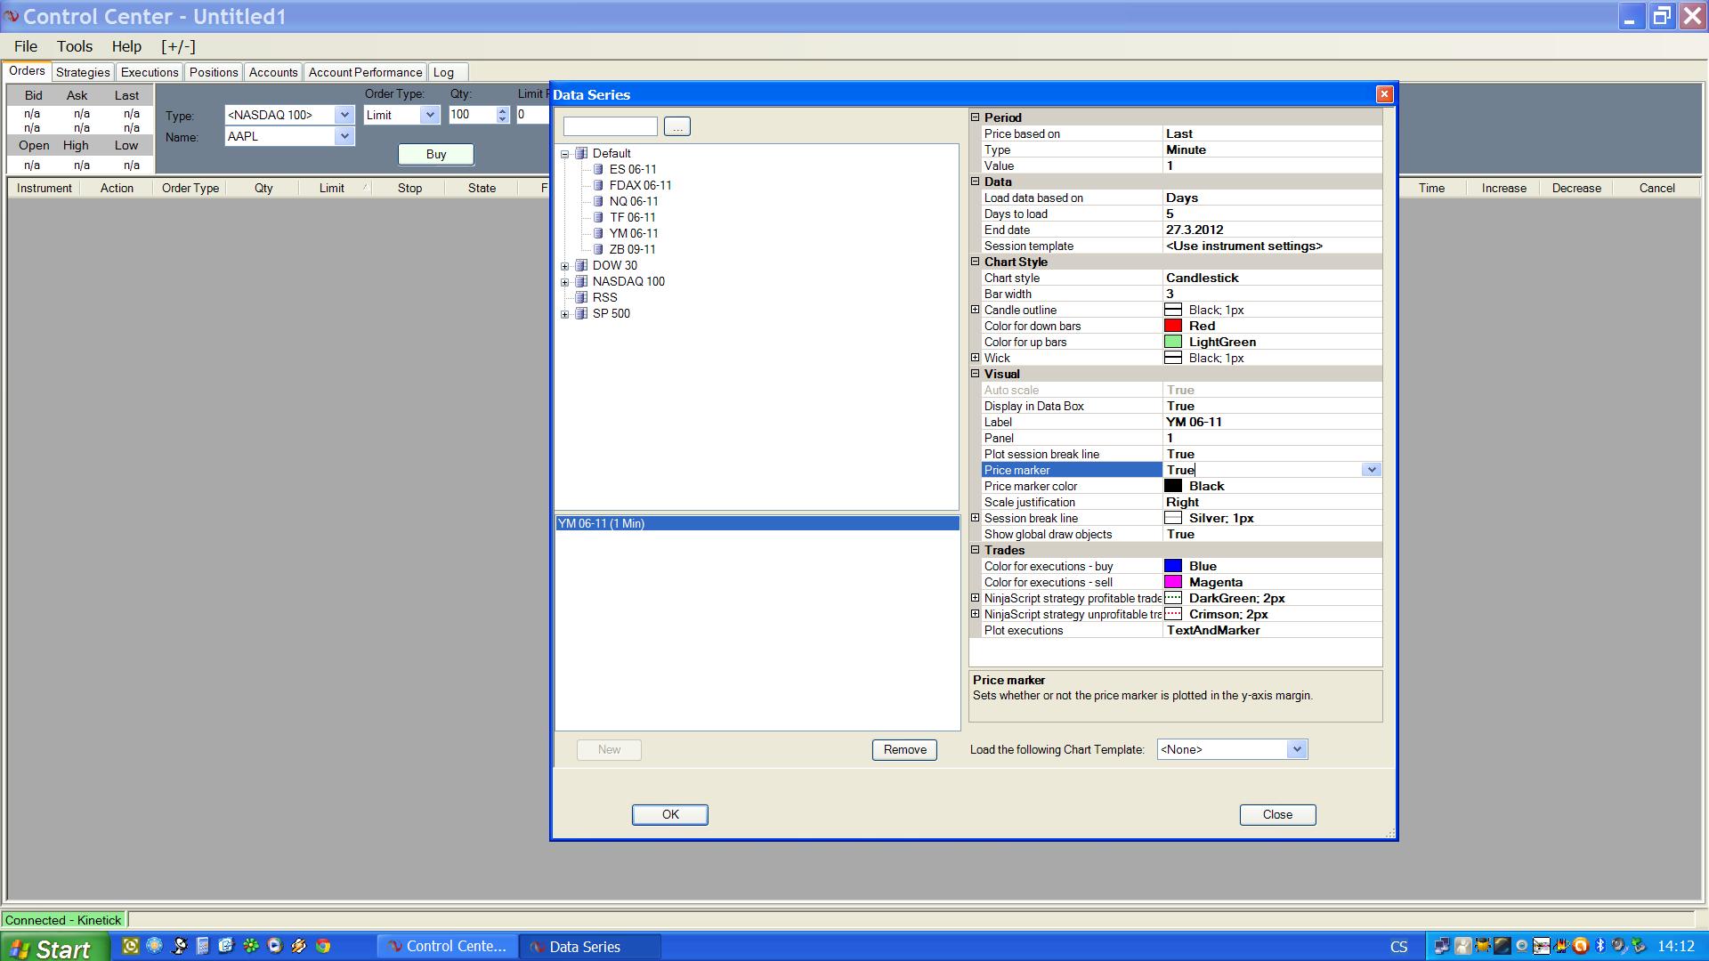The height and width of the screenshot is (961, 1709).
Task: Open the Order Type Limit dropdown
Action: point(429,115)
